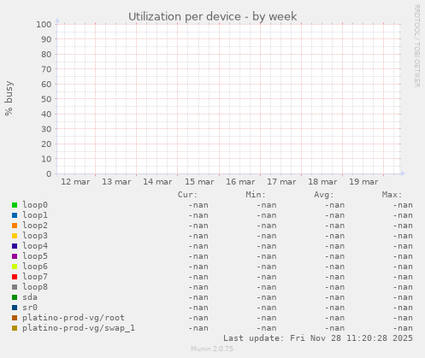Viewport: 425px width, 358px height.
Task: Click loop0 Cur value -nan
Action: point(198,205)
